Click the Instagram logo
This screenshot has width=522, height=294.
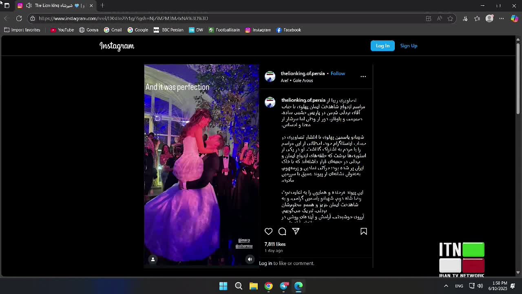coord(117,46)
